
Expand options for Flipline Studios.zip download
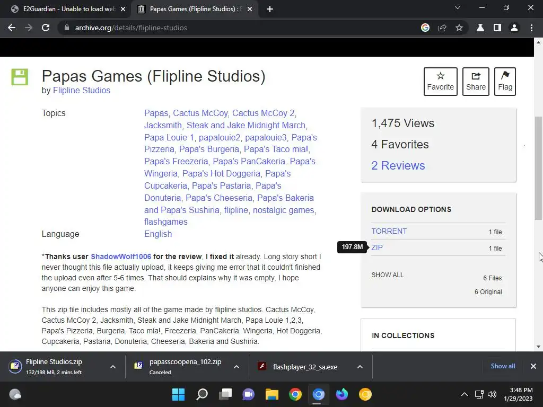click(113, 367)
